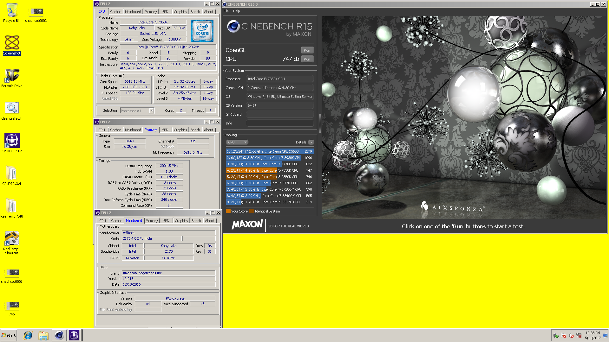Image resolution: width=609 pixels, height=342 pixels.
Task: Click the motherboard model Z170M OC Formula
Action: pos(152,238)
